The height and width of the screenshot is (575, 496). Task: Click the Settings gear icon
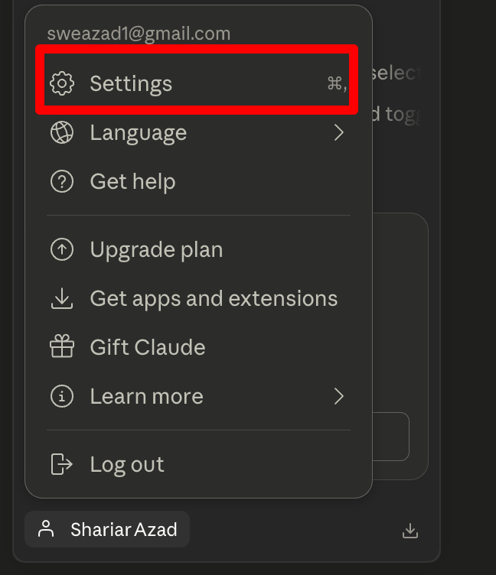(62, 83)
